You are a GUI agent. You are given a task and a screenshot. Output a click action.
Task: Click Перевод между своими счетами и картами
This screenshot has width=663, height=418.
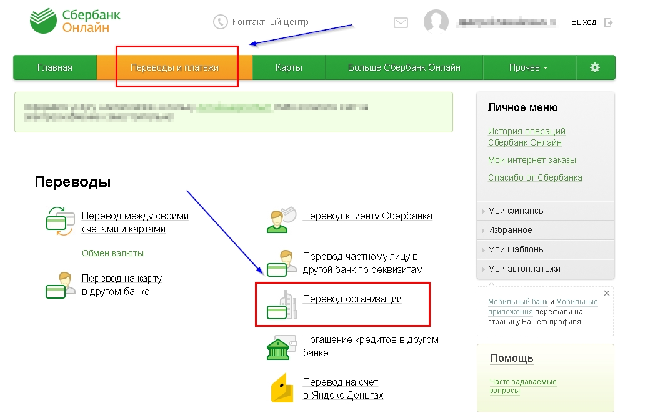(135, 222)
